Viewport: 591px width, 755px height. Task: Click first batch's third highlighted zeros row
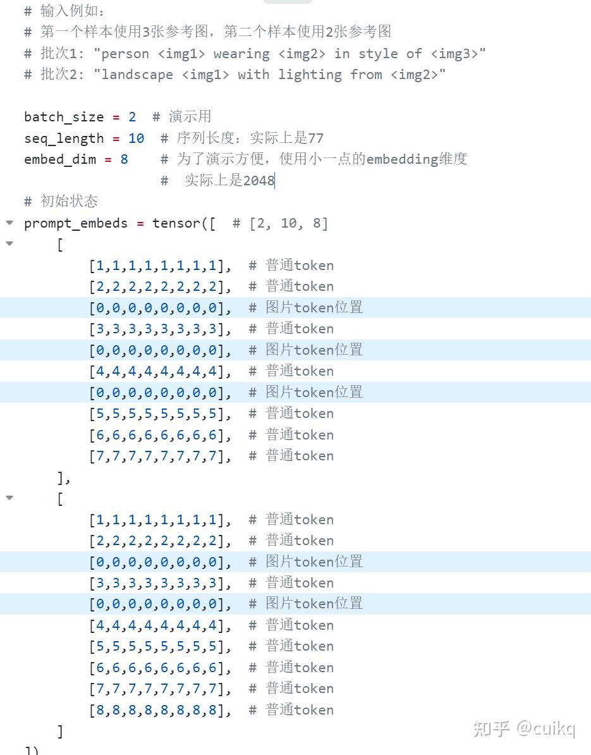click(296, 393)
